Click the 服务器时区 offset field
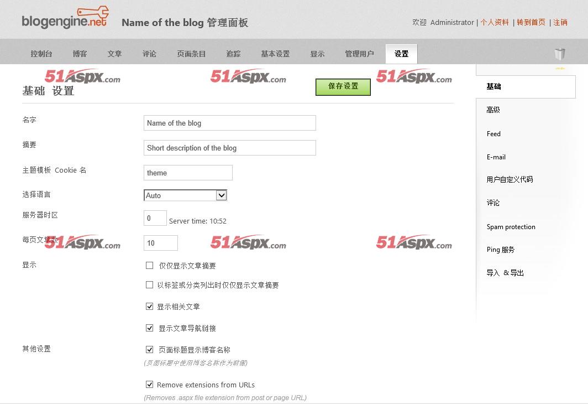588x404 pixels. (x=155, y=218)
